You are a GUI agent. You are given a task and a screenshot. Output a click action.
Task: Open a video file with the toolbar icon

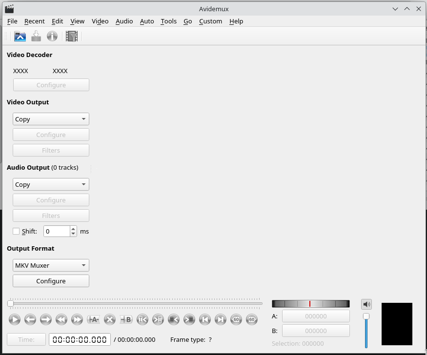click(x=20, y=36)
